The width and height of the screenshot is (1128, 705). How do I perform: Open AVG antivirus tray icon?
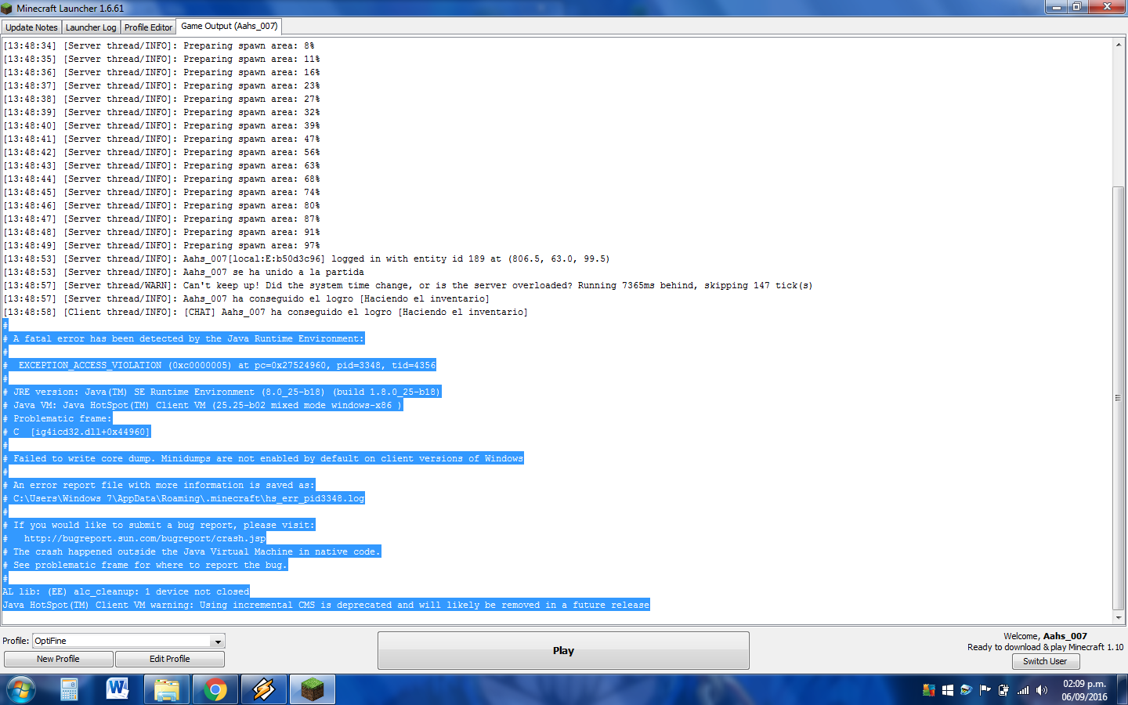pyautogui.click(x=929, y=690)
